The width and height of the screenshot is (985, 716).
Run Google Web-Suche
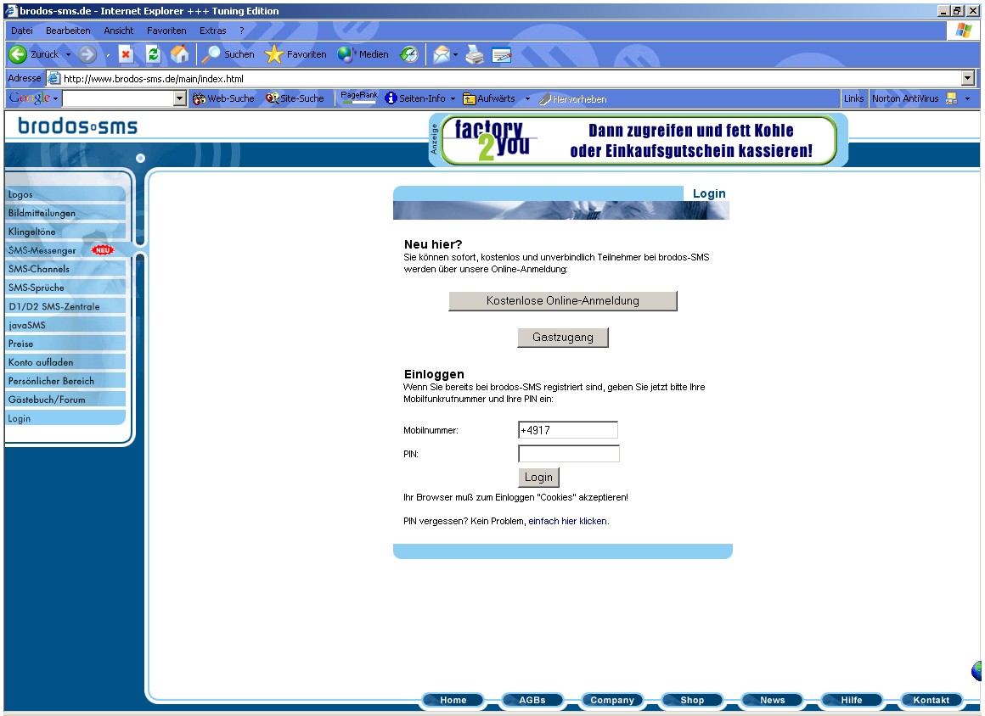pyautogui.click(x=223, y=98)
